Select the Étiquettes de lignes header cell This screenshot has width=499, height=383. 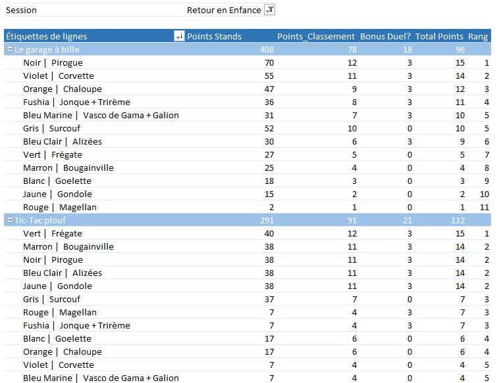46,36
